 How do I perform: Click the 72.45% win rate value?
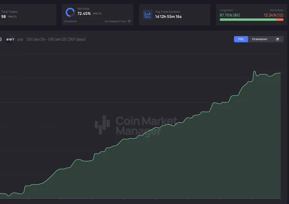point(84,14)
